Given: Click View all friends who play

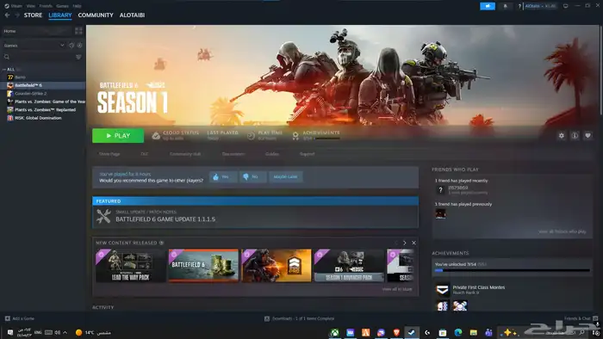Looking at the screenshot, I should pyautogui.click(x=563, y=231).
